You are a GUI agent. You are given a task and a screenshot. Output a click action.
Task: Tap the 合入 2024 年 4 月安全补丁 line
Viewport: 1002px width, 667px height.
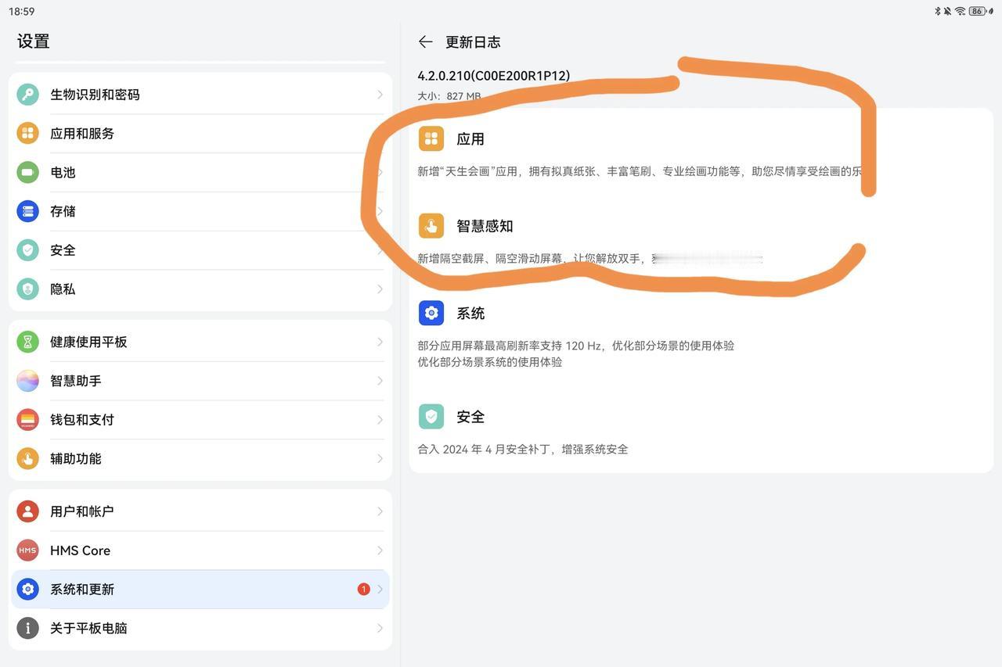(x=523, y=450)
